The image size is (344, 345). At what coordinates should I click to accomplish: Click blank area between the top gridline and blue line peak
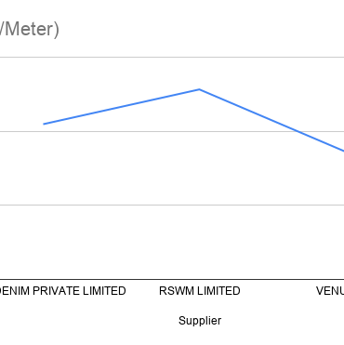tap(199, 73)
